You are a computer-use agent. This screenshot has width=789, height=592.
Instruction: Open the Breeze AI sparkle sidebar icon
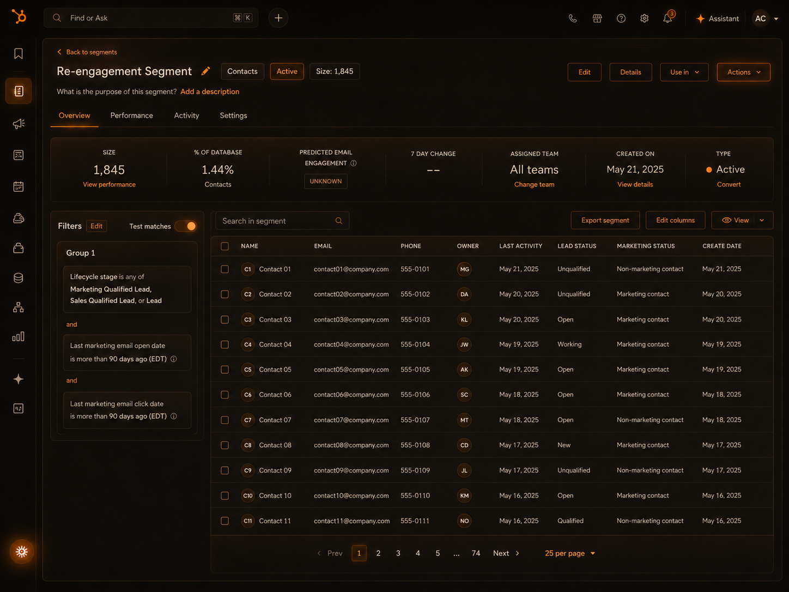click(19, 379)
